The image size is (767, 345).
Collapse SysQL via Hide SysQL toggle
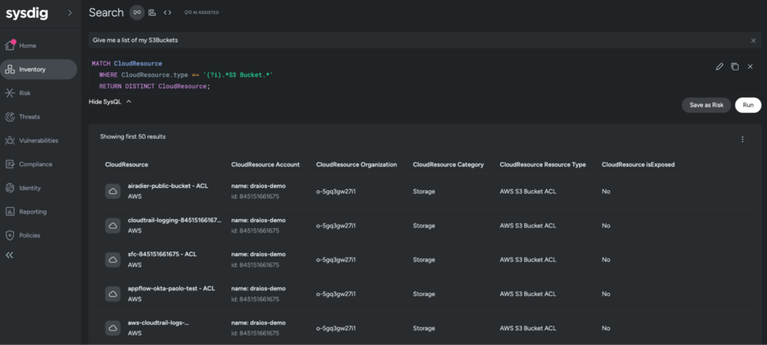coord(110,102)
